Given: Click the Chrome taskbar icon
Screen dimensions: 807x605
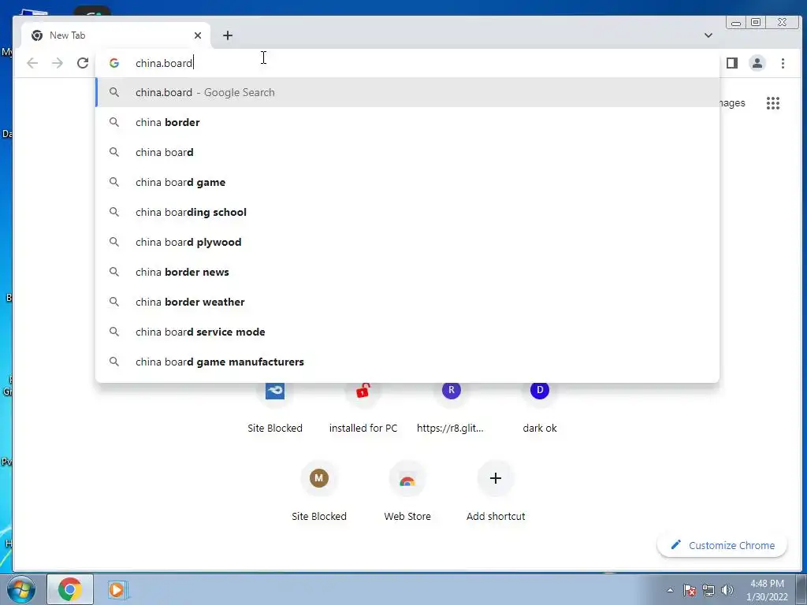Looking at the screenshot, I should (x=70, y=589).
